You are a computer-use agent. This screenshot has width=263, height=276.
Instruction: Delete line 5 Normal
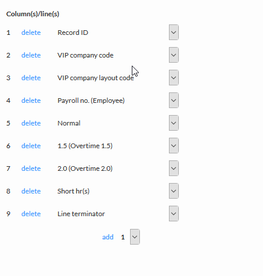(x=31, y=123)
